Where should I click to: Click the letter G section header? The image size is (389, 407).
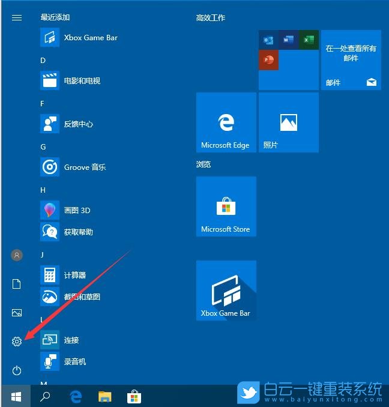[43, 147]
